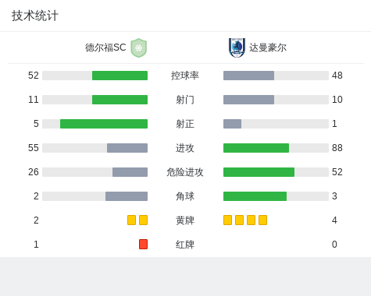371x296 pixels.
Task: Click the 角球 stat label
Action: [185, 196]
